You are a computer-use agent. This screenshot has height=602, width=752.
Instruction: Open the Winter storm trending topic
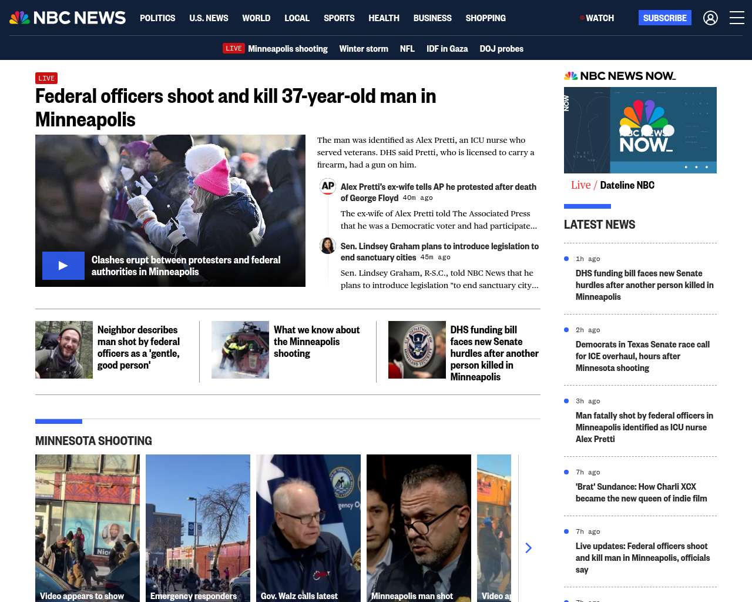[364, 49]
